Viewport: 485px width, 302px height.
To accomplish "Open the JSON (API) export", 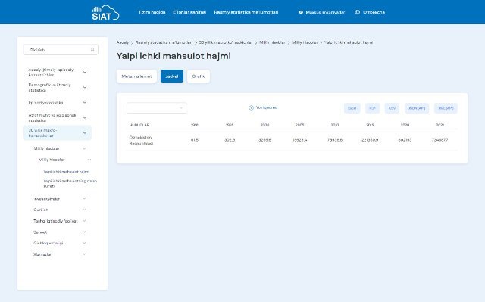I will coord(417,108).
